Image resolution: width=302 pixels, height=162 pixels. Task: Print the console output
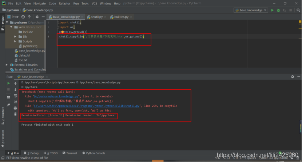click(x=15, y=108)
